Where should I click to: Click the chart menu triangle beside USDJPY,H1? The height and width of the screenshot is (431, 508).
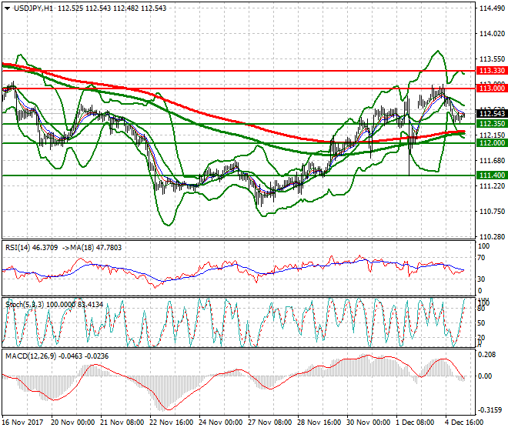coord(7,8)
